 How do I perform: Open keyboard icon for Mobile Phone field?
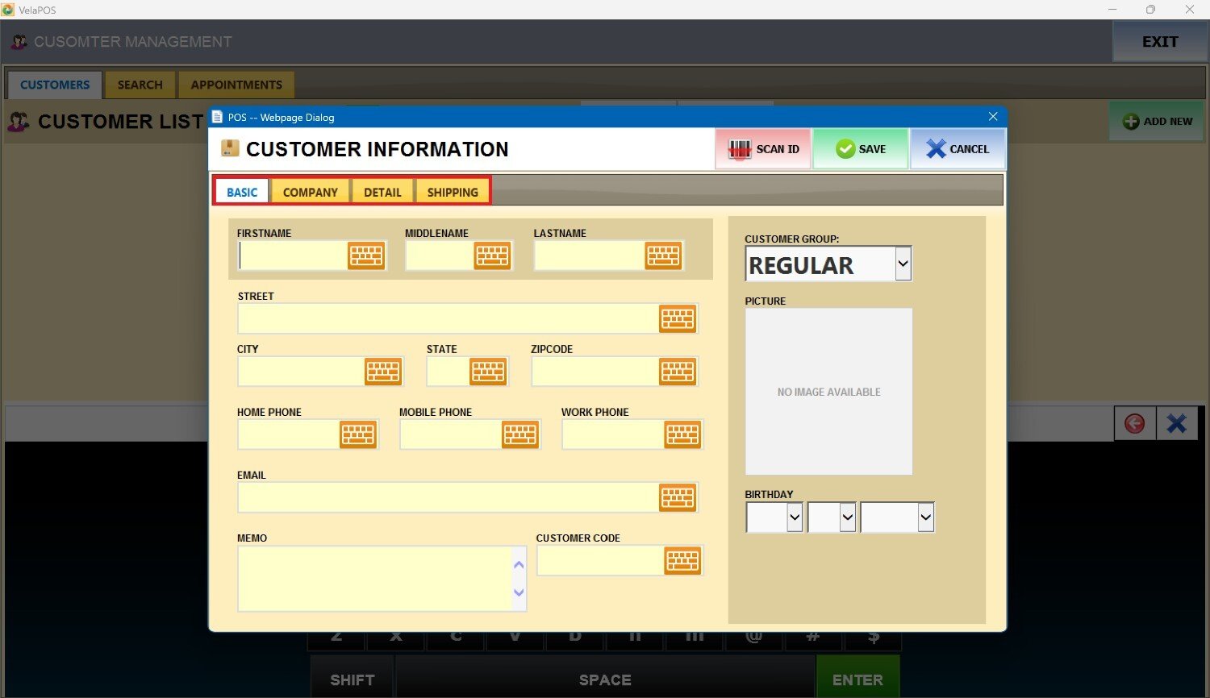(x=519, y=434)
